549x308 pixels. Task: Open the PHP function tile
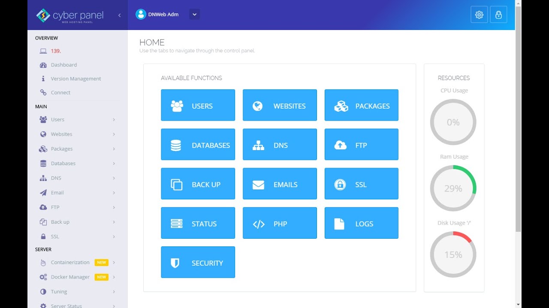coord(280,223)
